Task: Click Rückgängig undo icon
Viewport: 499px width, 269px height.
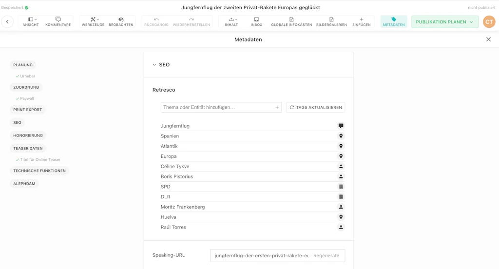Action: (156, 19)
